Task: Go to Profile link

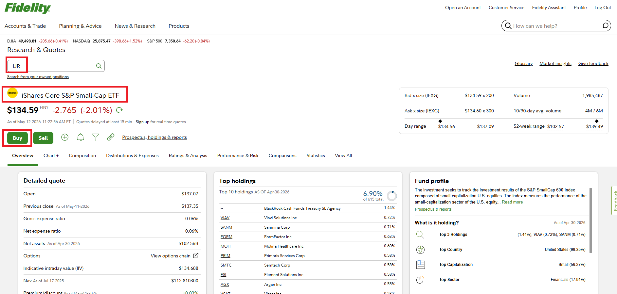Action: [x=580, y=8]
